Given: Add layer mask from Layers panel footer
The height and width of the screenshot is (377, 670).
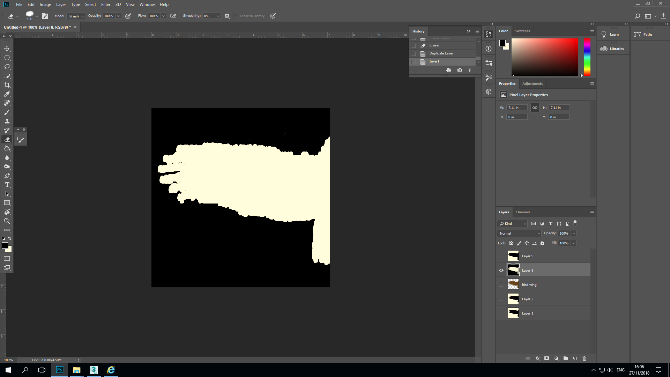Looking at the screenshot, I should coord(547,358).
